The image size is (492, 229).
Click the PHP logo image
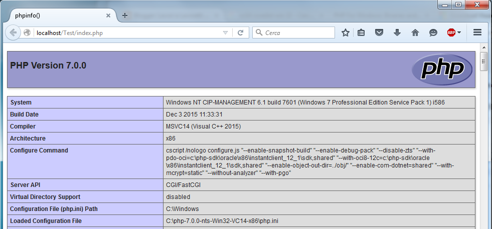(442, 69)
